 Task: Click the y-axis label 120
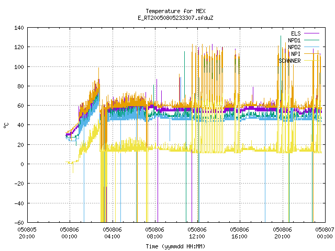pyautogui.click(x=19, y=47)
